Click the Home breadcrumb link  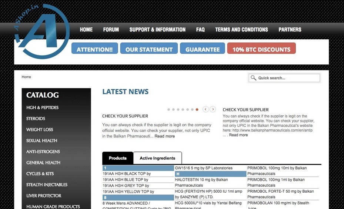(26, 77)
